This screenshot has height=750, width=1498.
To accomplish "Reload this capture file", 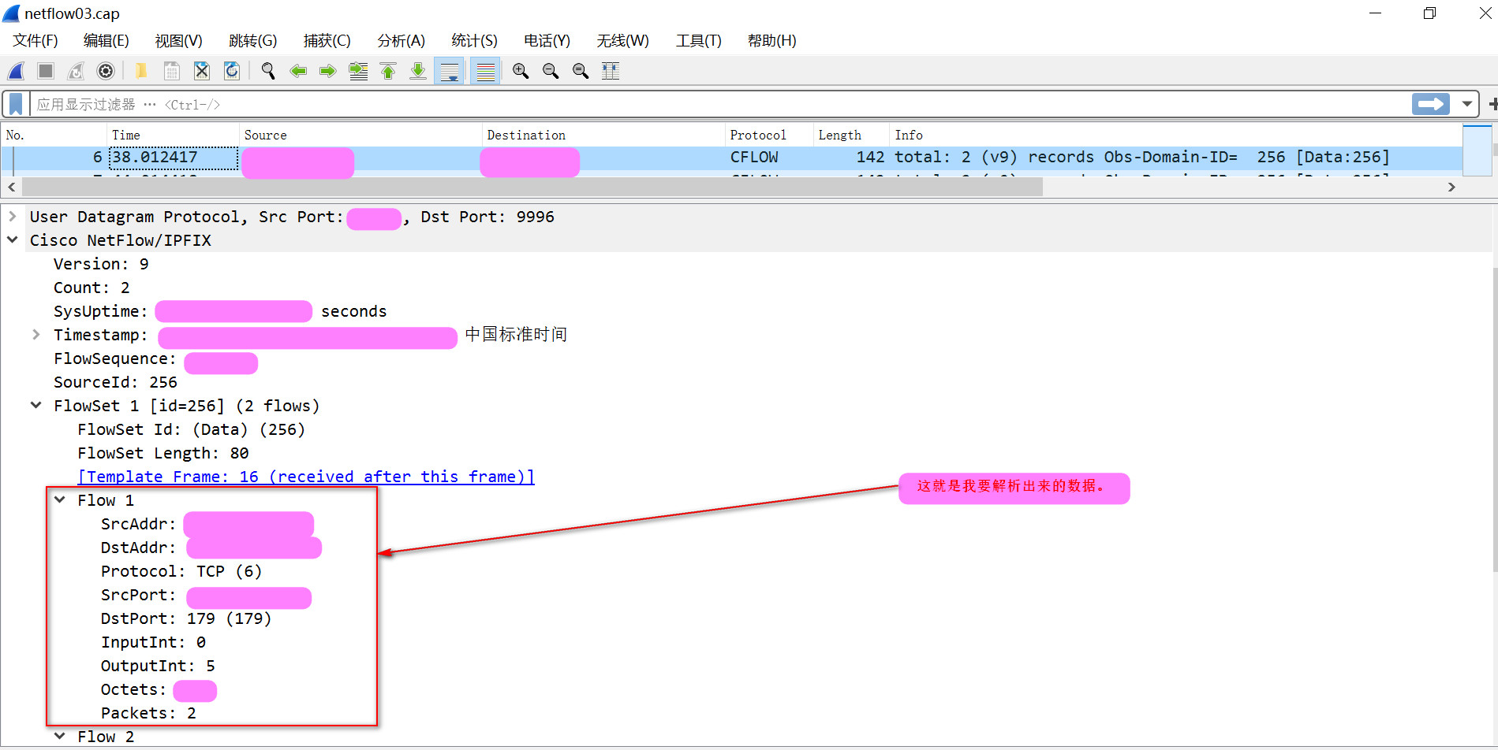I will pyautogui.click(x=232, y=71).
